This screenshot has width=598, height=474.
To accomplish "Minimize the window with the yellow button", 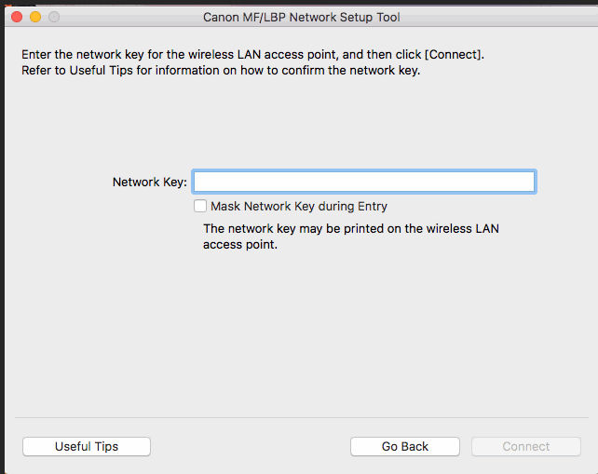I will point(35,17).
